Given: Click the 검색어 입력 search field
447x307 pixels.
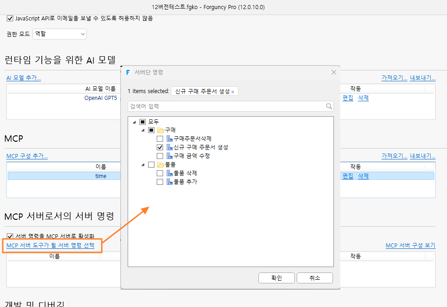Looking at the screenshot, I should tap(231, 106).
